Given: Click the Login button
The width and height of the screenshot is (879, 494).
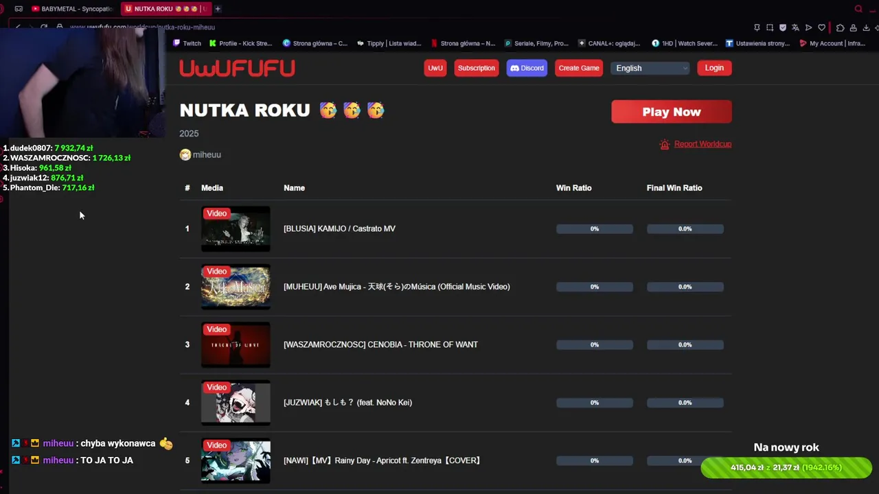Looking at the screenshot, I should tap(714, 68).
